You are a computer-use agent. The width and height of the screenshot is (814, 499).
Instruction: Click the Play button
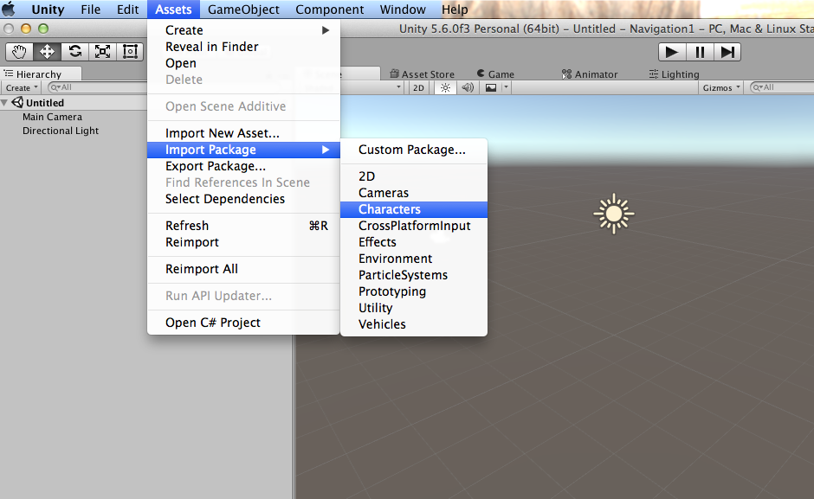point(672,52)
